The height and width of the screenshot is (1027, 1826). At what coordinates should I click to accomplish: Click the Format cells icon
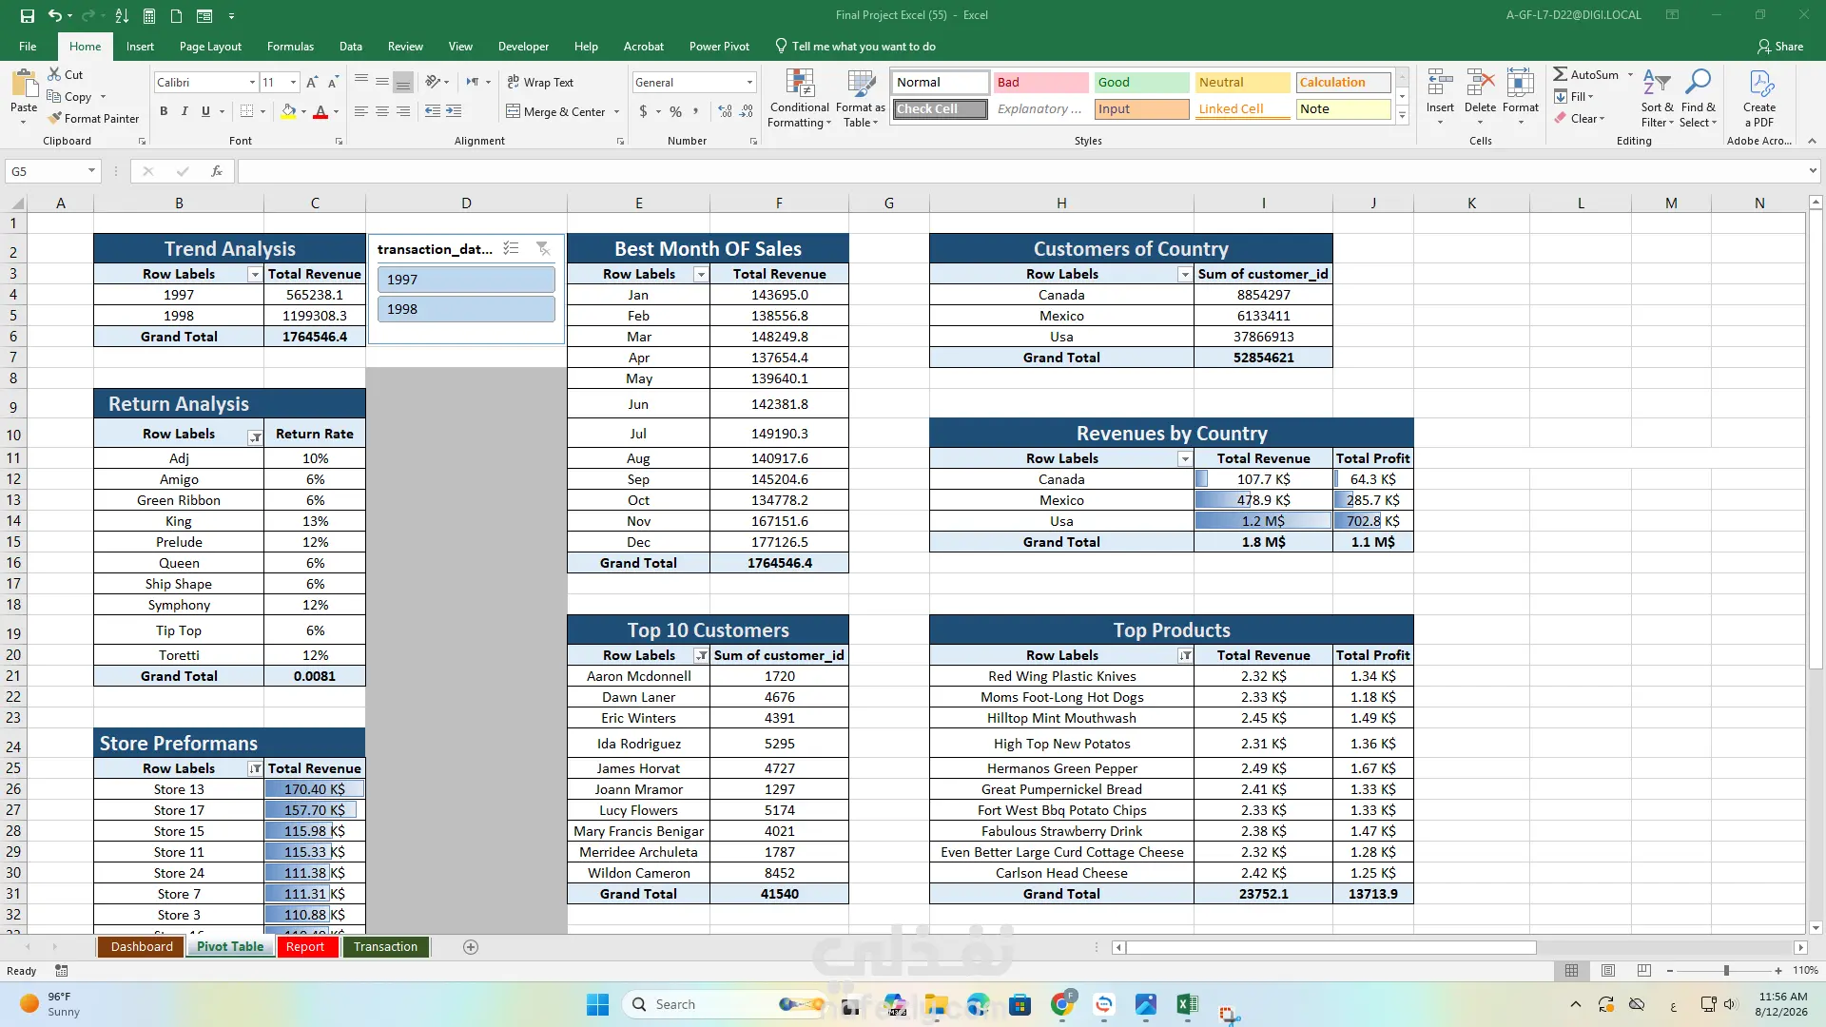click(x=1520, y=84)
